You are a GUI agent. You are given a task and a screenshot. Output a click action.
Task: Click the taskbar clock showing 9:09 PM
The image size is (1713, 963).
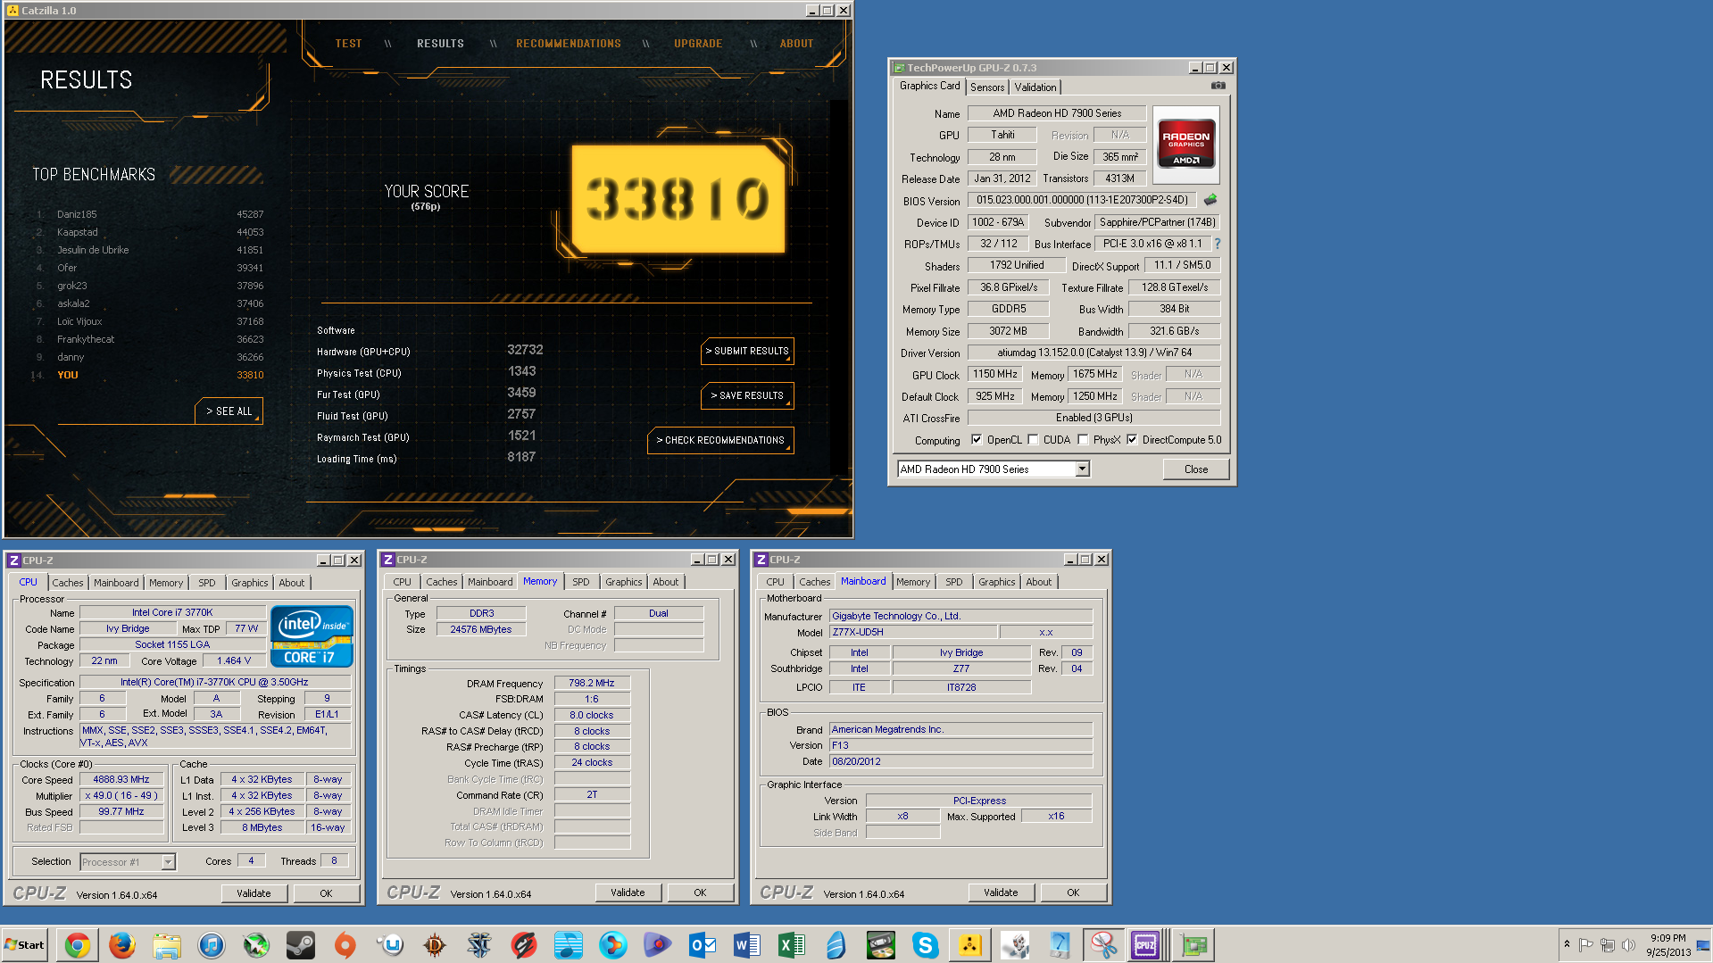point(1668,945)
